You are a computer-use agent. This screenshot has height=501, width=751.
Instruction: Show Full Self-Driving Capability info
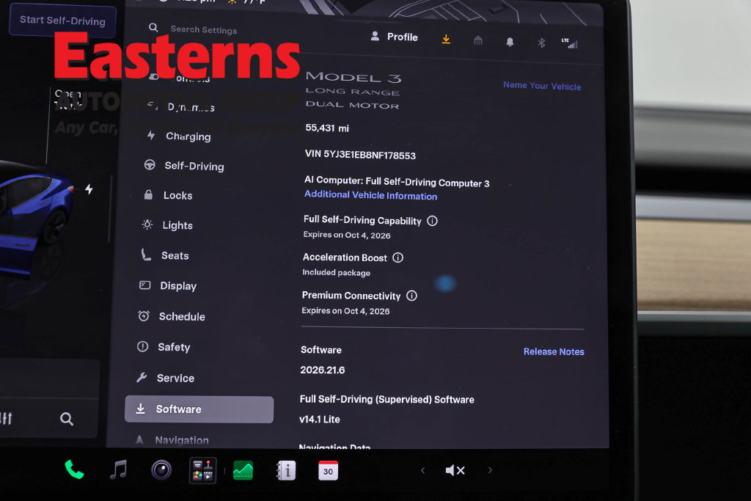point(432,221)
